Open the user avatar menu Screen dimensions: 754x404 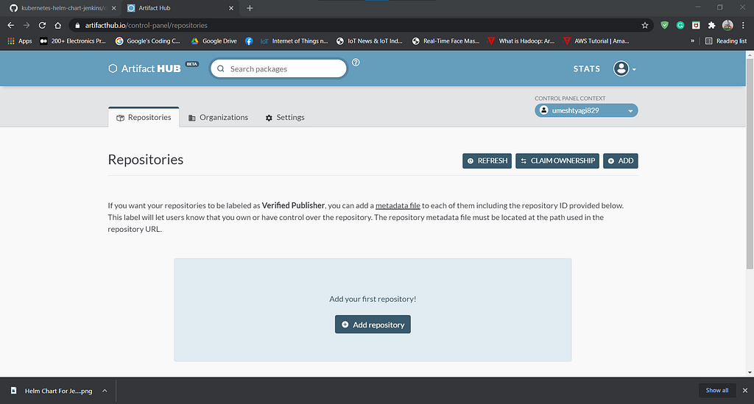[624, 68]
